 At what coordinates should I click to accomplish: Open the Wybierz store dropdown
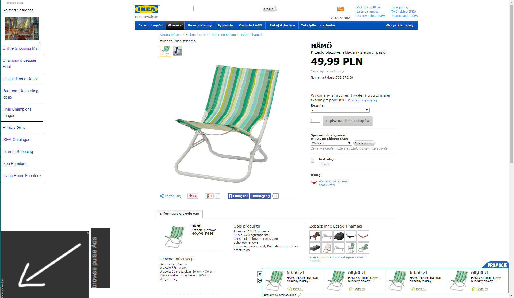pos(331,143)
